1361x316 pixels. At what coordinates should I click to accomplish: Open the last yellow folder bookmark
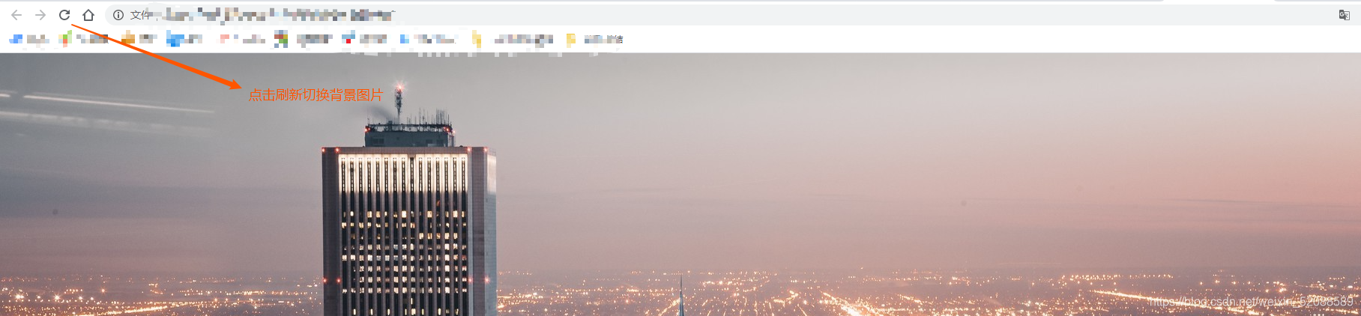coord(595,39)
